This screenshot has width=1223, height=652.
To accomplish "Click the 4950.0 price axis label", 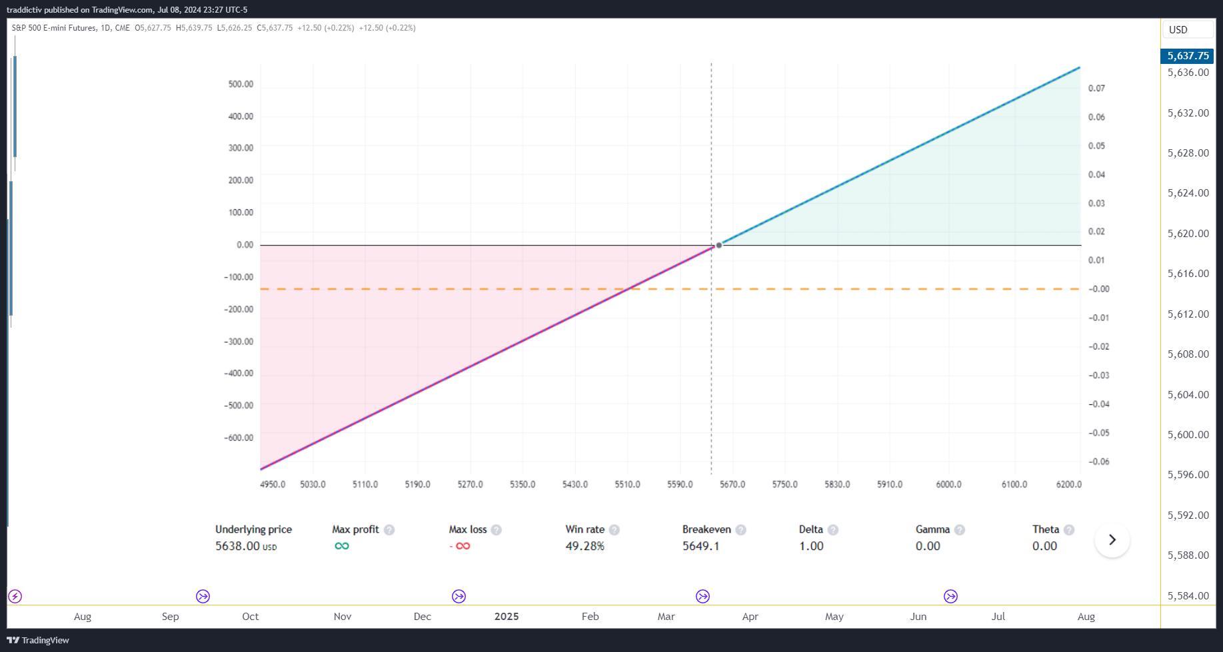I will [273, 484].
